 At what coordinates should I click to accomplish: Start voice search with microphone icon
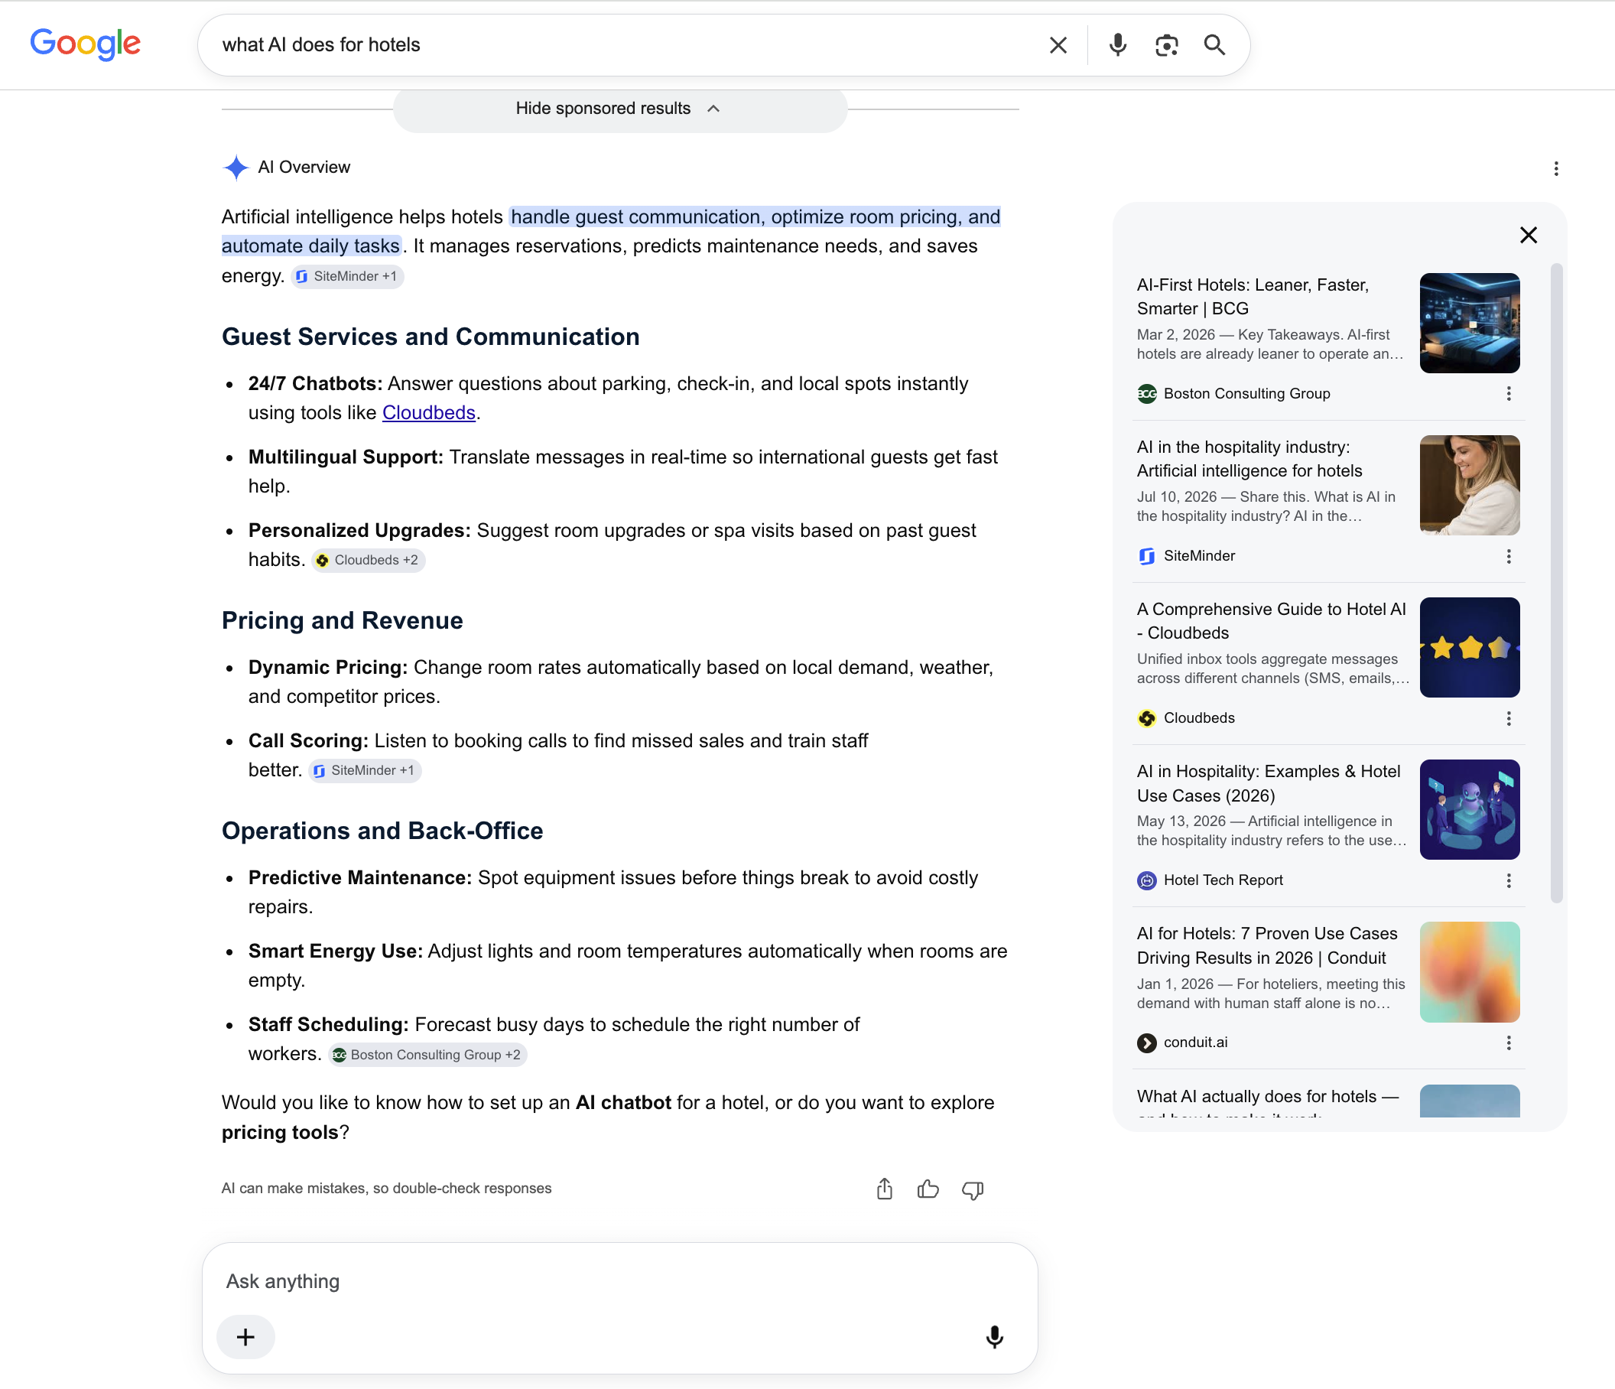point(1117,45)
